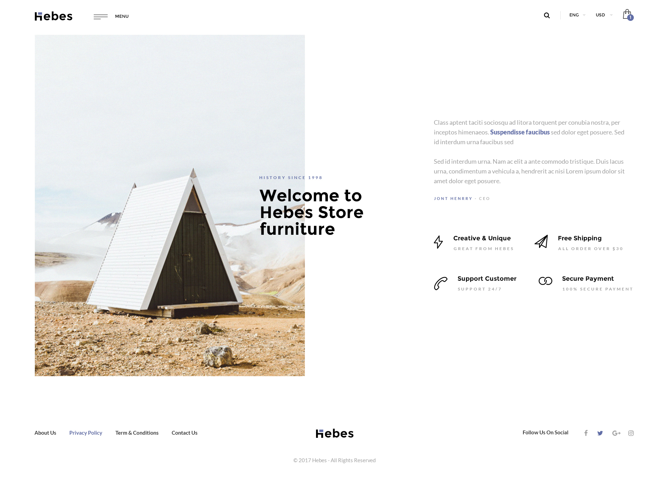The image size is (669, 504).
Task: Click the hamburger menu lines icon
Action: click(101, 16)
